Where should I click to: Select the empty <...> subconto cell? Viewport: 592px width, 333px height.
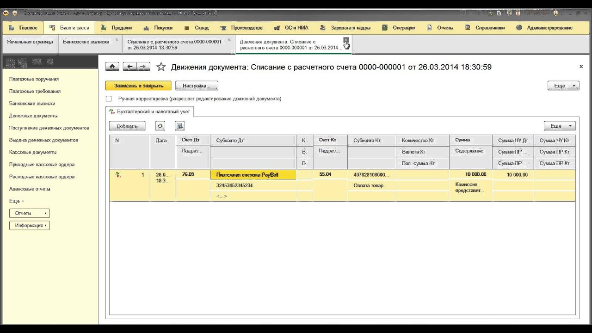tap(253, 196)
